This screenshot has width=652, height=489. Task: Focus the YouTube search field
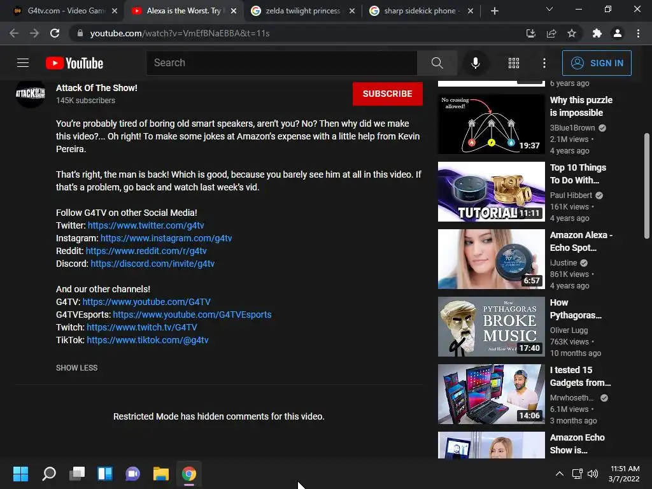click(281, 63)
